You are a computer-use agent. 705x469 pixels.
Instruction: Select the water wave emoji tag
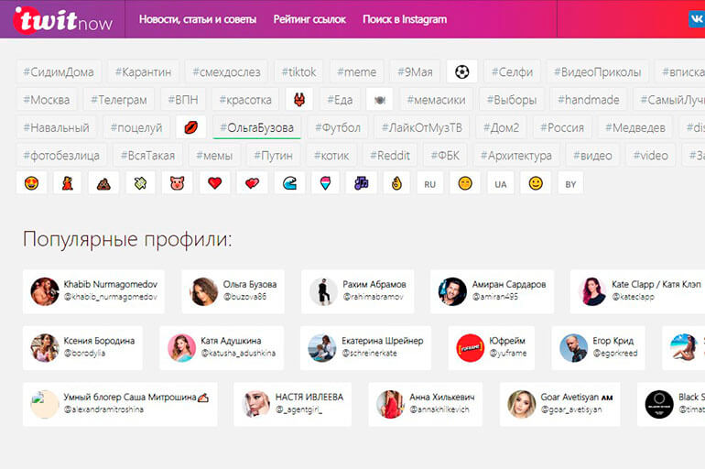click(x=289, y=183)
